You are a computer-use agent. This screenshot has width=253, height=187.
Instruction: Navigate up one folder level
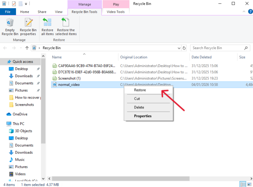(x=27, y=48)
